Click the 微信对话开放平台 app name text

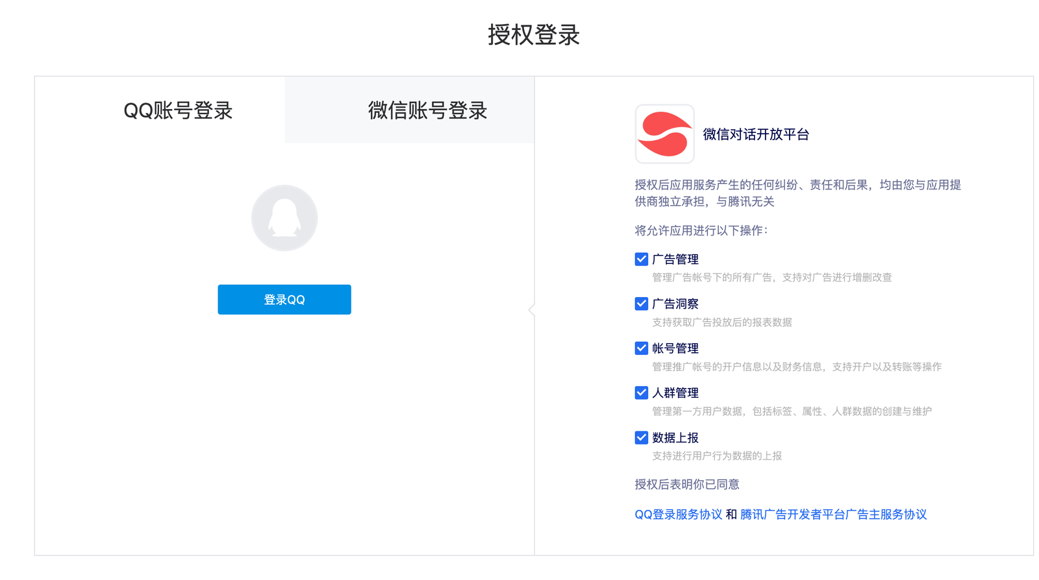tap(756, 134)
